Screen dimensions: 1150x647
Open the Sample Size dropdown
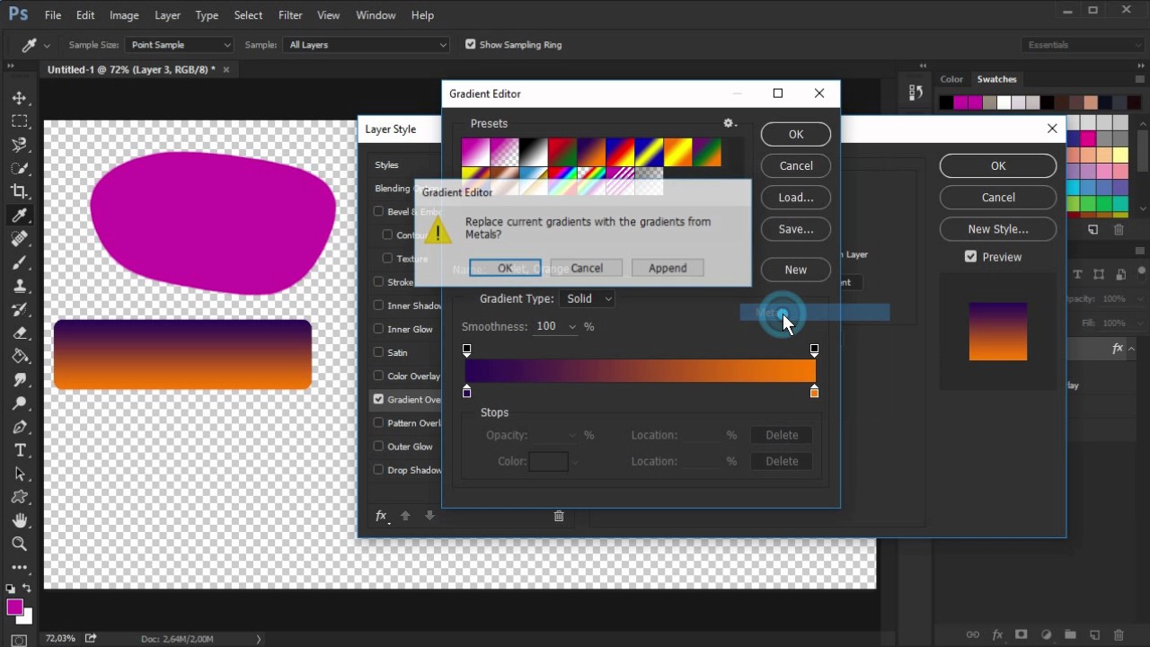click(x=180, y=45)
